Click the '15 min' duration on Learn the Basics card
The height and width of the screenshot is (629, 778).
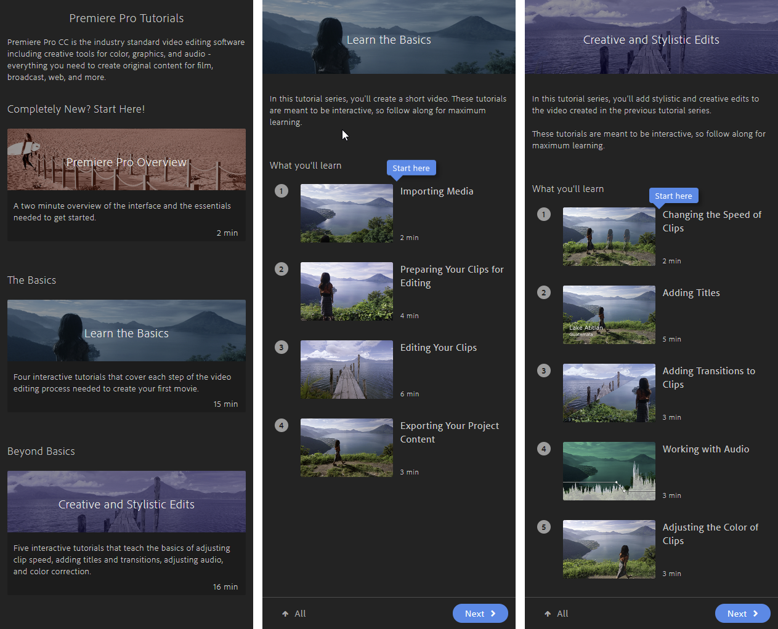pyautogui.click(x=225, y=404)
